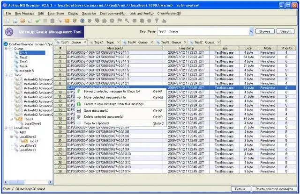This screenshot has height=194, width=300.
Task: Select Test2 queue in tree
Action: (23, 57)
